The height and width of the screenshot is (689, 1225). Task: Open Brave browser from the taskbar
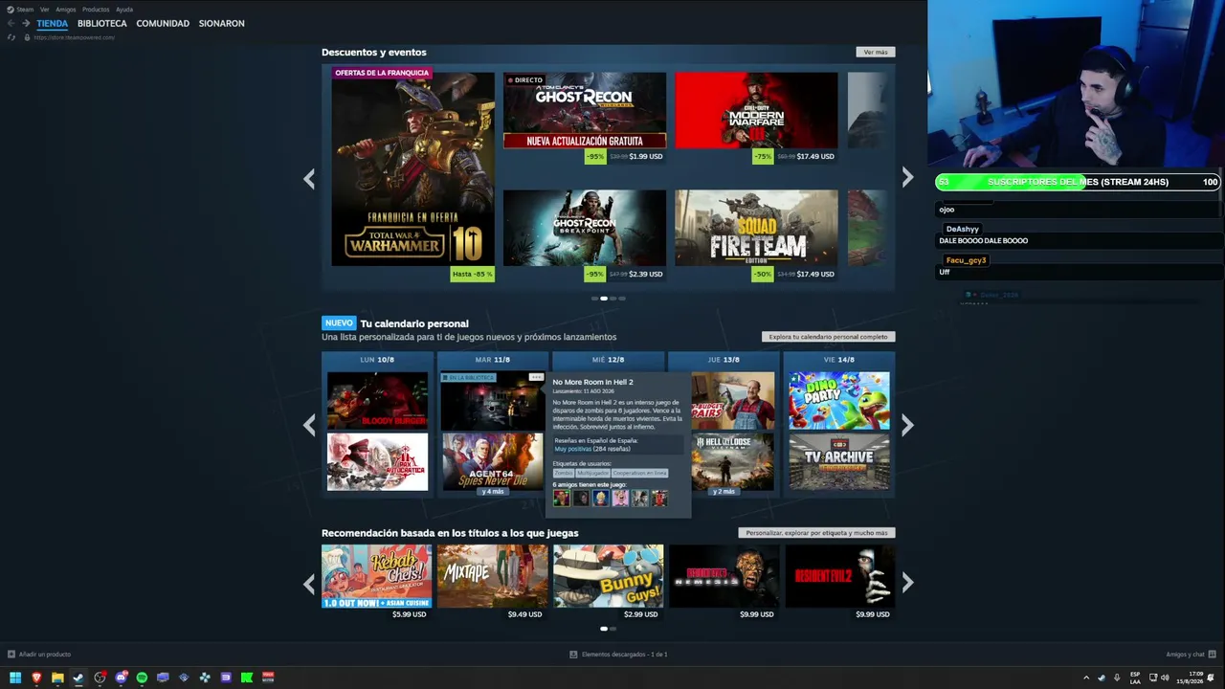[x=36, y=678]
